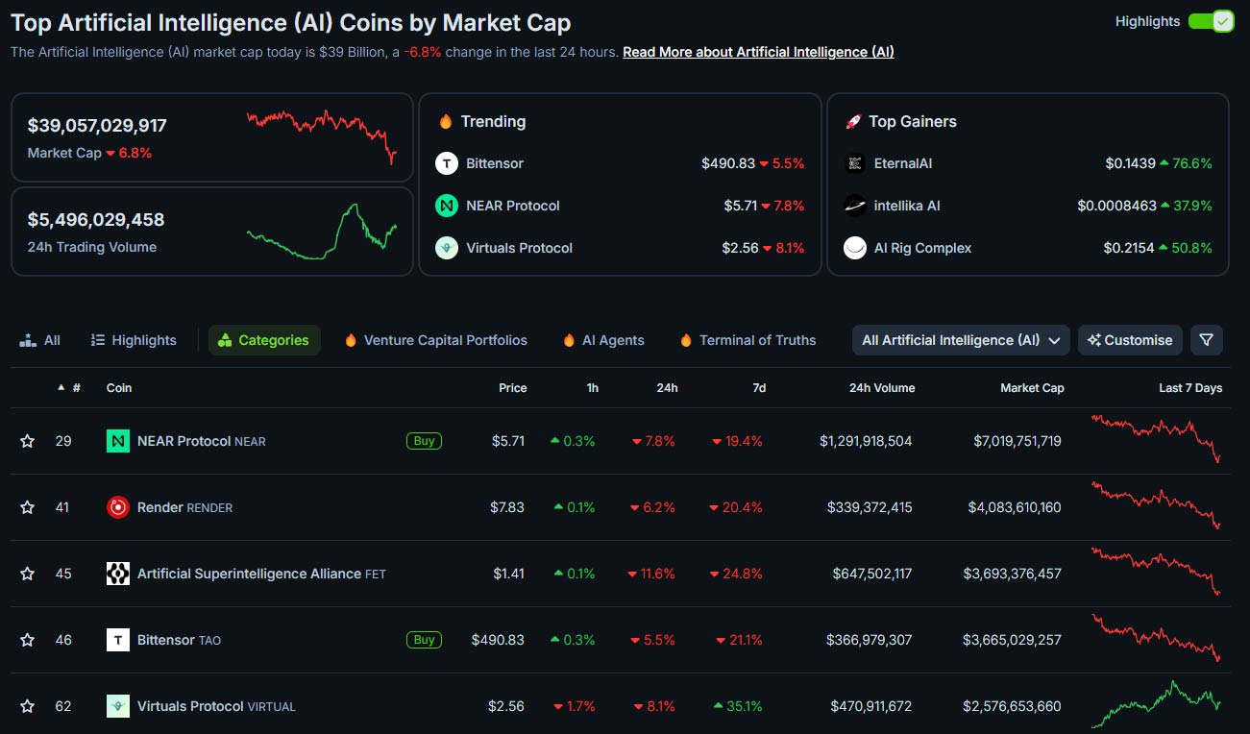Screen dimensions: 1250x734
Task: Click the Virtuals Protocol logo in Trending
Action: click(x=447, y=248)
